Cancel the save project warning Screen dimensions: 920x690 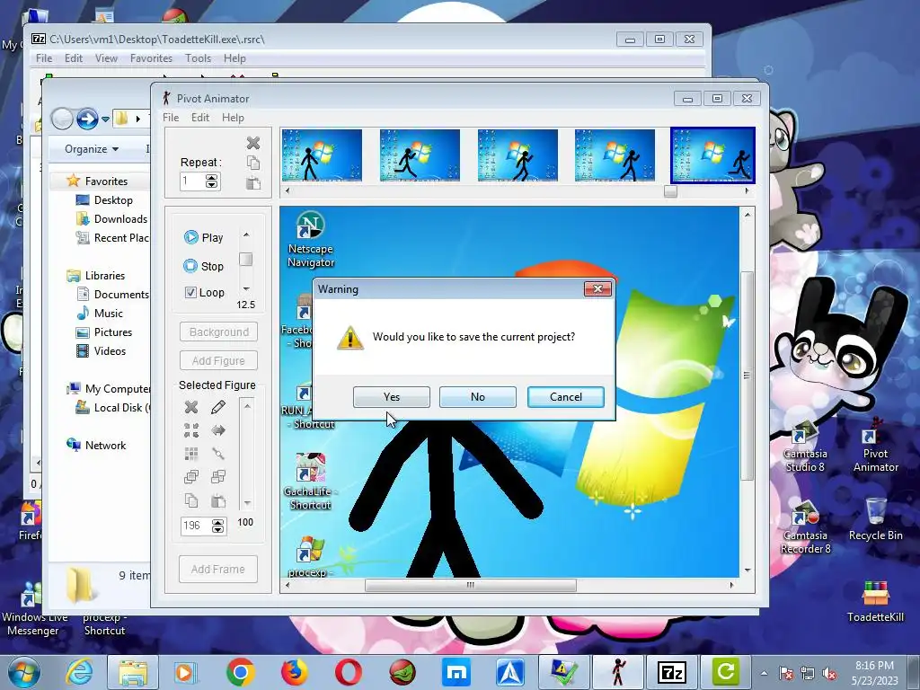pos(566,397)
